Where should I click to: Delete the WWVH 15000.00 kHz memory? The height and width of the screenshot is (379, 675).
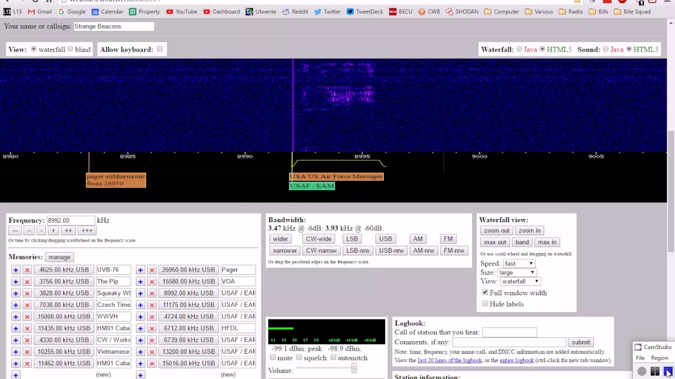tap(27, 316)
